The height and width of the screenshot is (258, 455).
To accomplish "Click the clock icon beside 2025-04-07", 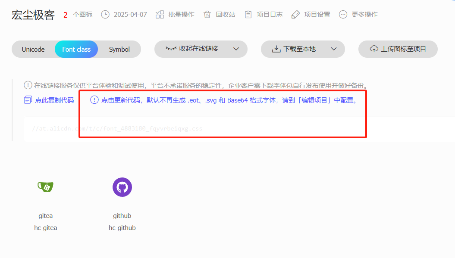I will coord(105,15).
